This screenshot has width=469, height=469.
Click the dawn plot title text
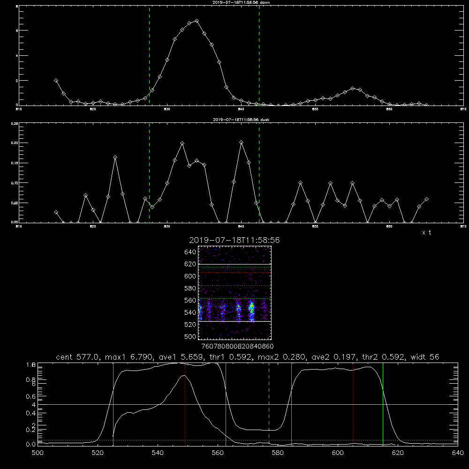point(241,2)
